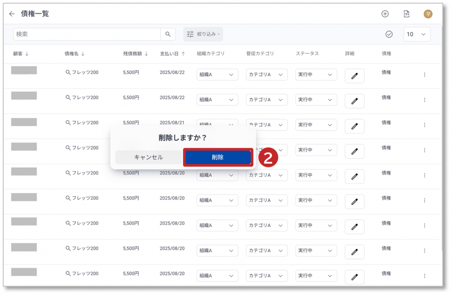Click the magnifier icon beside first フレッツ200
Screen dimensions: 452x295
(x=68, y=72)
